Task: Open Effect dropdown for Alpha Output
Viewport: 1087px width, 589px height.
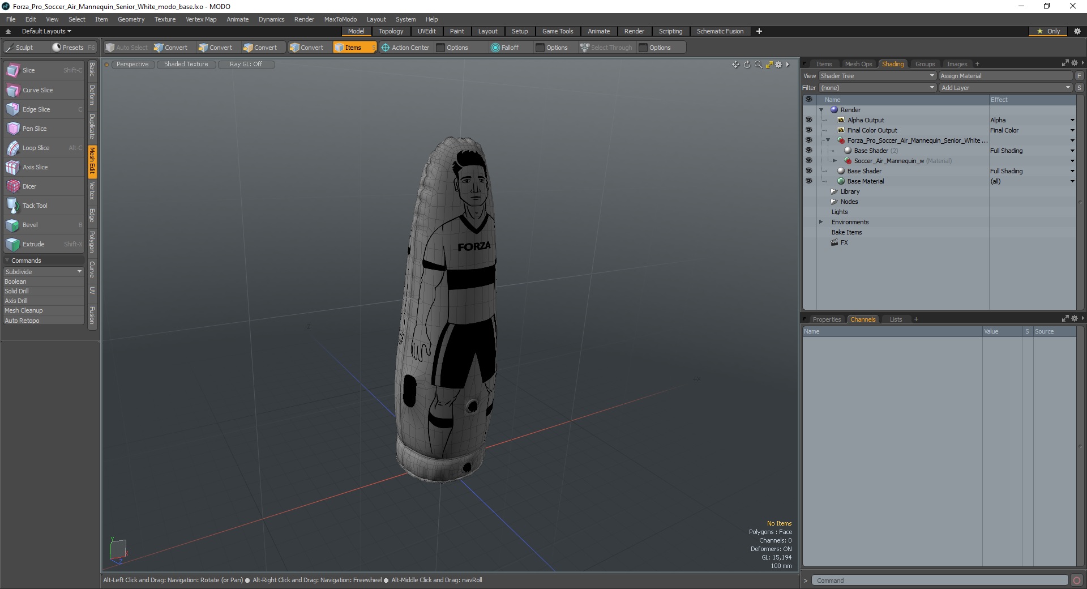Action: click(1072, 120)
